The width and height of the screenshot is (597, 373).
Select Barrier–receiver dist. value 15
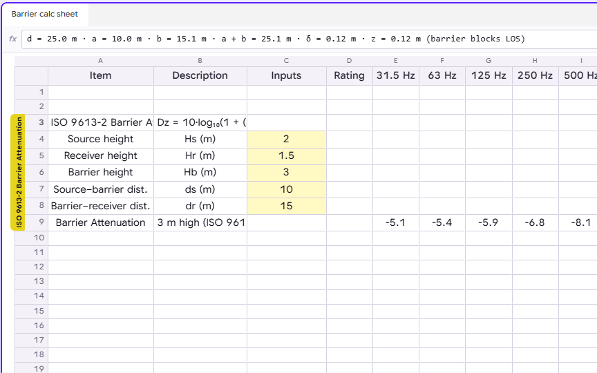[x=286, y=206]
